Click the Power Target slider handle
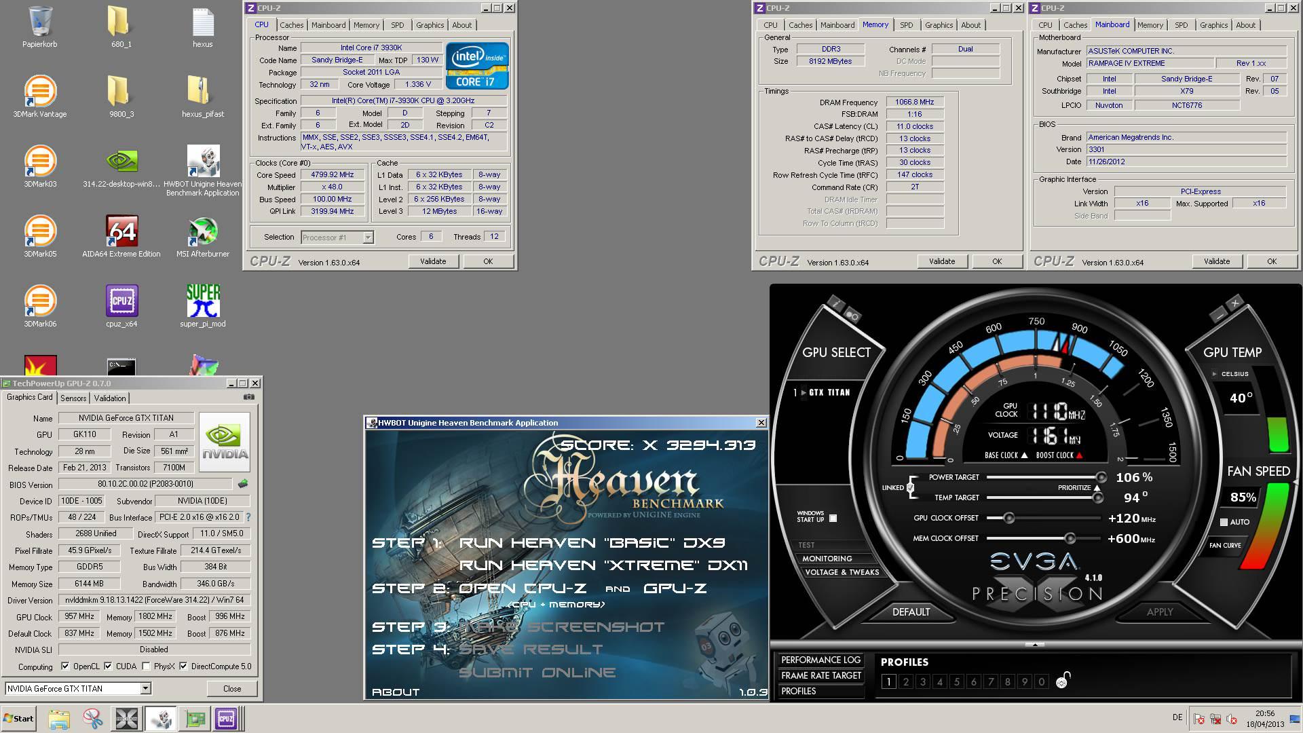The width and height of the screenshot is (1303, 733). (1101, 477)
